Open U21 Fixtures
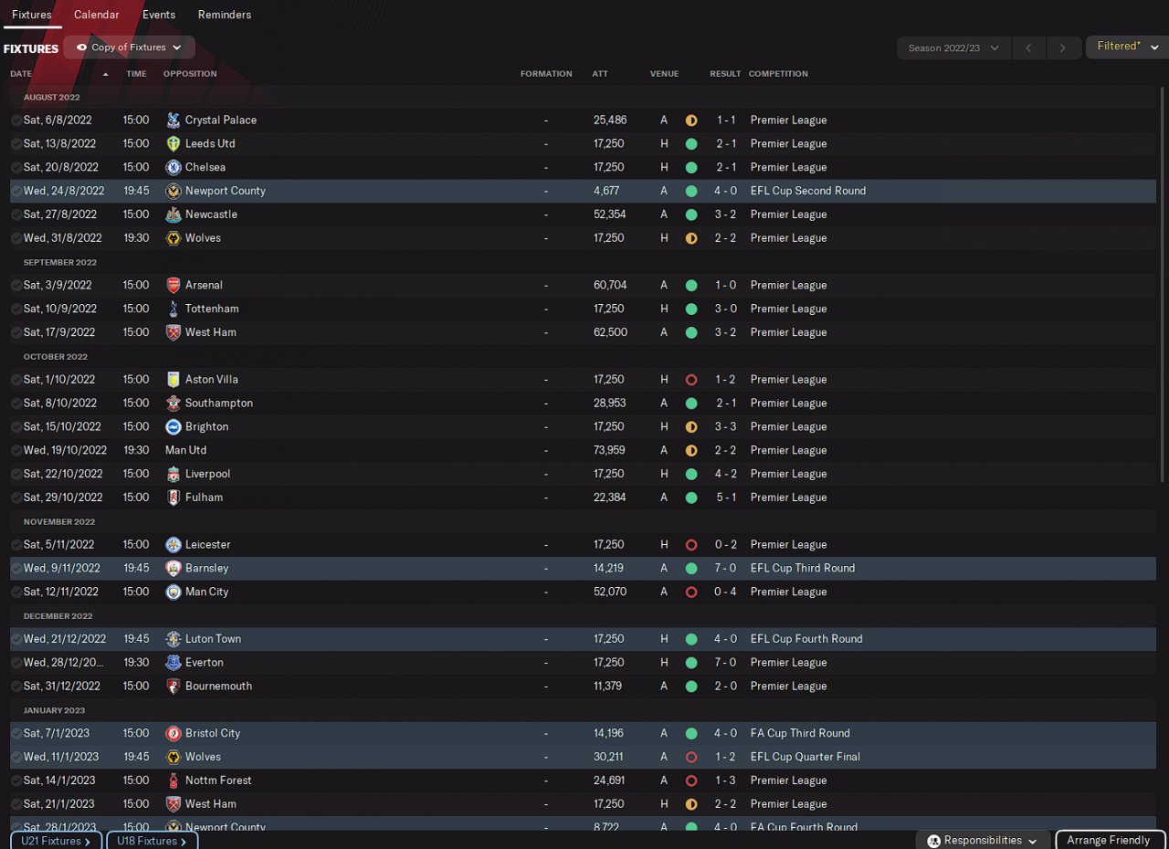This screenshot has width=1169, height=849. [56, 841]
